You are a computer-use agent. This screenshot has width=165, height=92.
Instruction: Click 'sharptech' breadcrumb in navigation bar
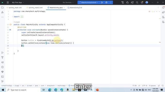tap(51, 86)
